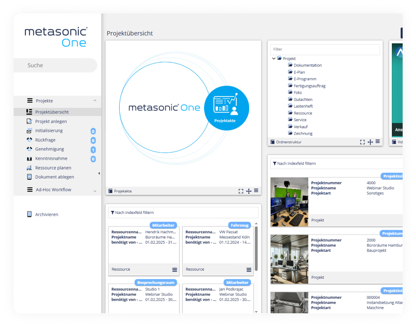
Task: Click the Suche search field
Action: tap(56, 65)
